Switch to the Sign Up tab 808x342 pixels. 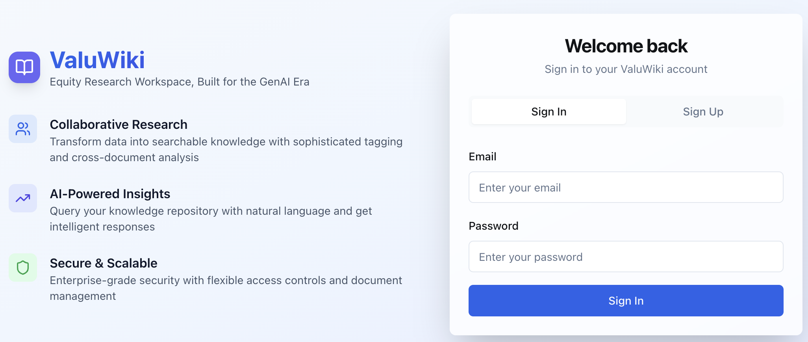coord(703,112)
